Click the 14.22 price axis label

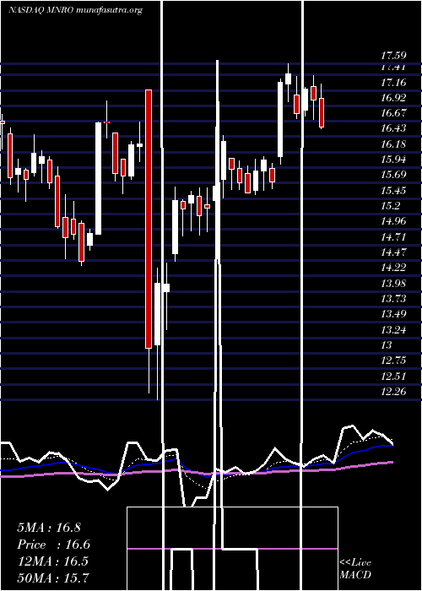[x=393, y=268]
